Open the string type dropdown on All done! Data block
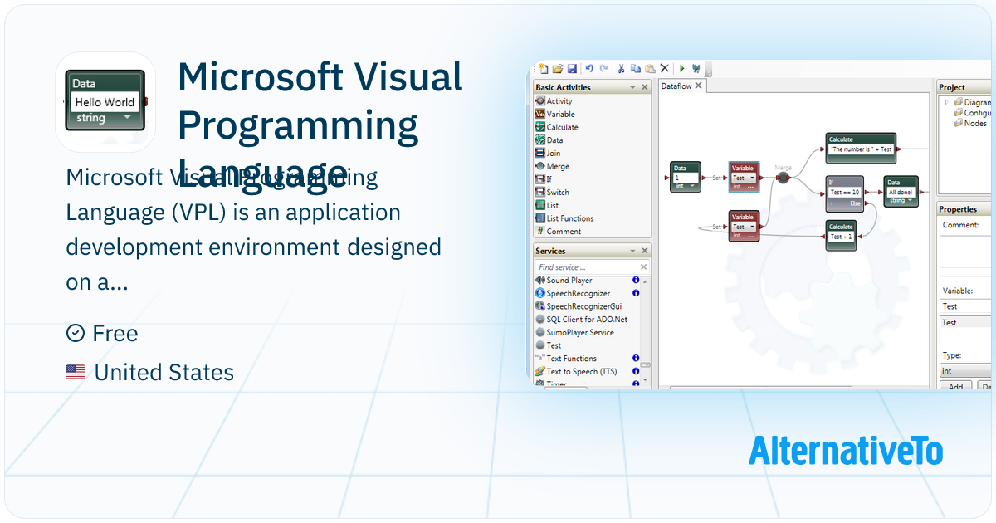 point(901,200)
